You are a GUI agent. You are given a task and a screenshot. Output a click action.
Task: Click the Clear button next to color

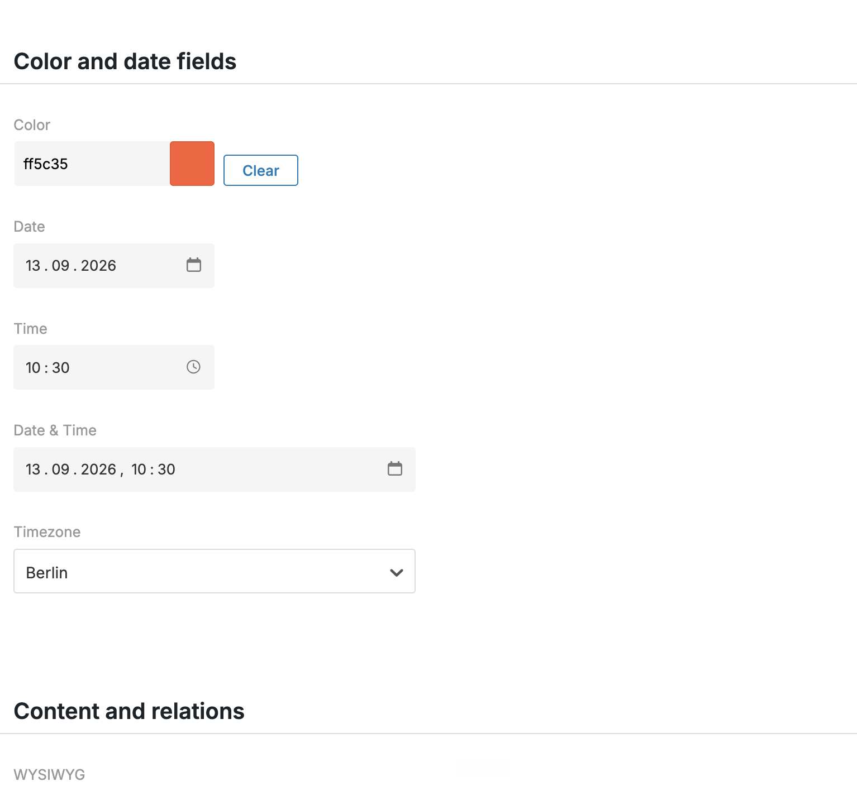tap(261, 170)
